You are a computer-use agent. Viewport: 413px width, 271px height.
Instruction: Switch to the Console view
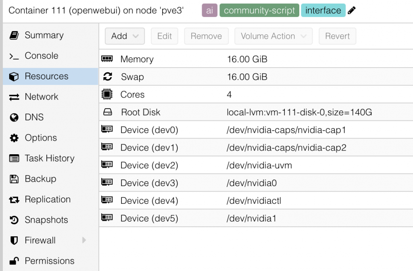pyautogui.click(x=41, y=56)
